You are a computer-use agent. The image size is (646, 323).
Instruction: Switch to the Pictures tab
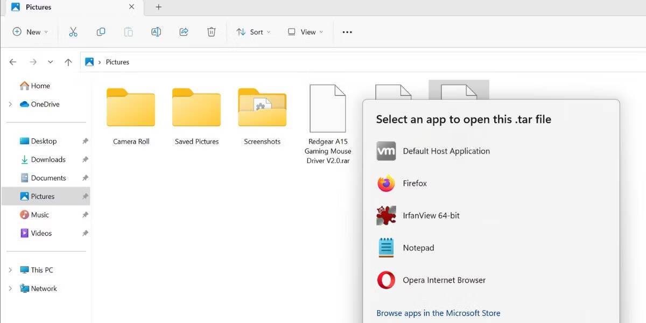[38, 8]
